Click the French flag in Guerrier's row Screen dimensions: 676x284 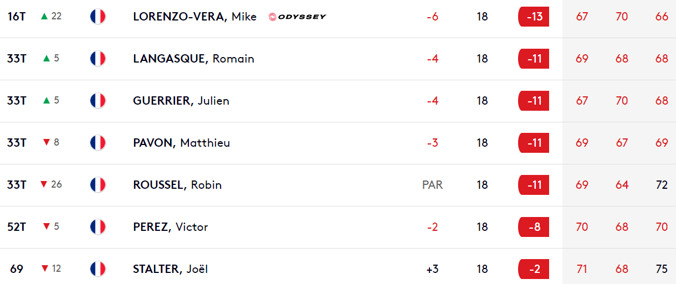[x=98, y=100]
